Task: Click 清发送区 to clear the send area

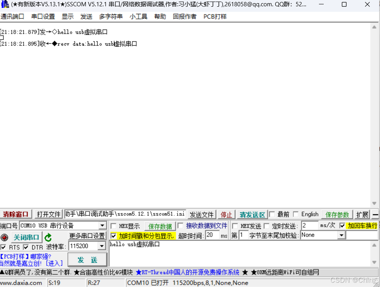Action: [252, 214]
